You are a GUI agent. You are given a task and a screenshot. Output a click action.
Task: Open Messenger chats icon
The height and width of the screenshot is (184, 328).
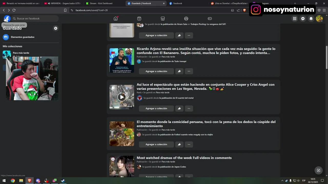coord(303,18)
